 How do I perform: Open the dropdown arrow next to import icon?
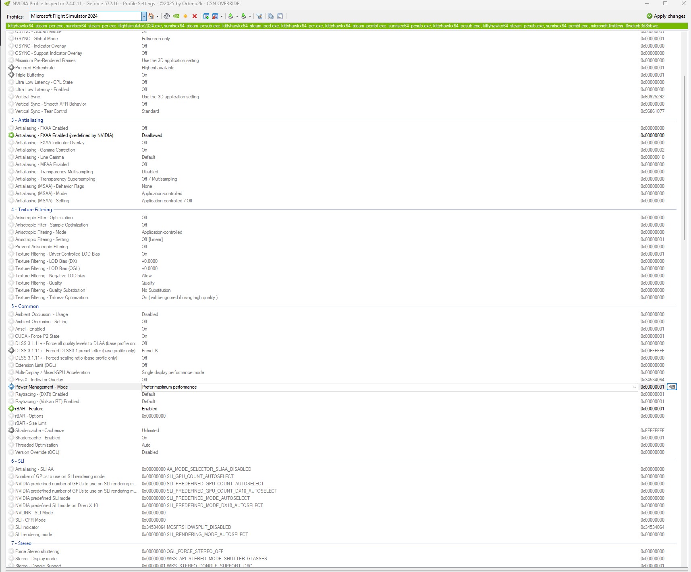[x=250, y=16]
